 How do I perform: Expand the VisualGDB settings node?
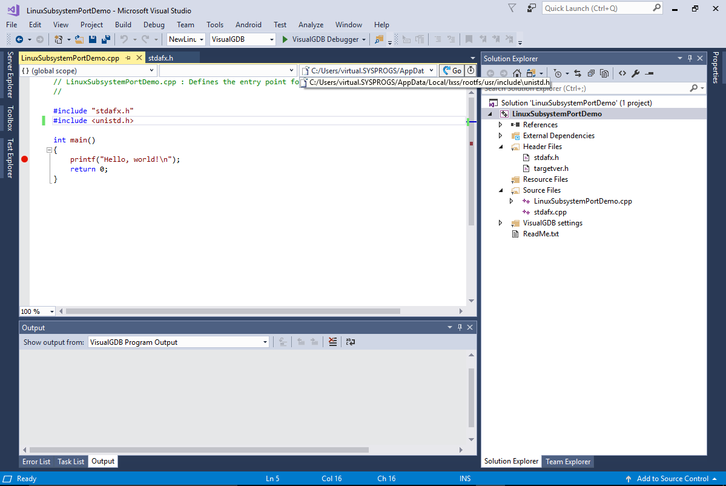(501, 223)
